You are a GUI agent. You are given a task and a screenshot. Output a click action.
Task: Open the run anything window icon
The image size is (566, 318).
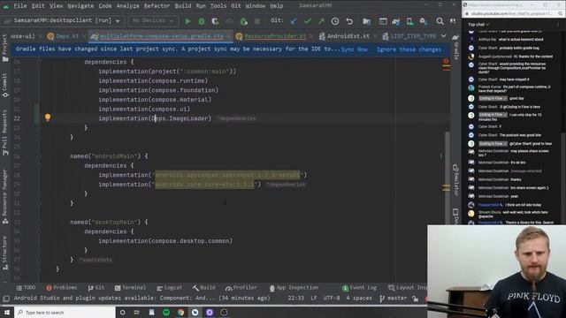[383, 21]
